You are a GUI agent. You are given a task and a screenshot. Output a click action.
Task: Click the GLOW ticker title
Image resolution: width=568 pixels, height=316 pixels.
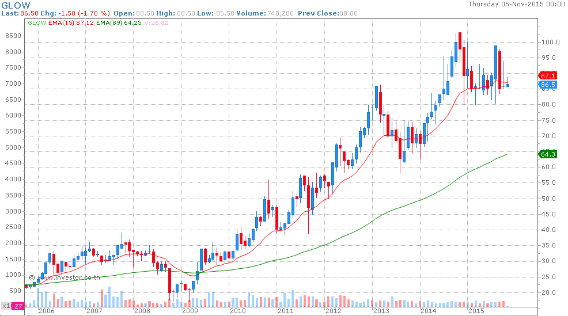pyautogui.click(x=16, y=5)
